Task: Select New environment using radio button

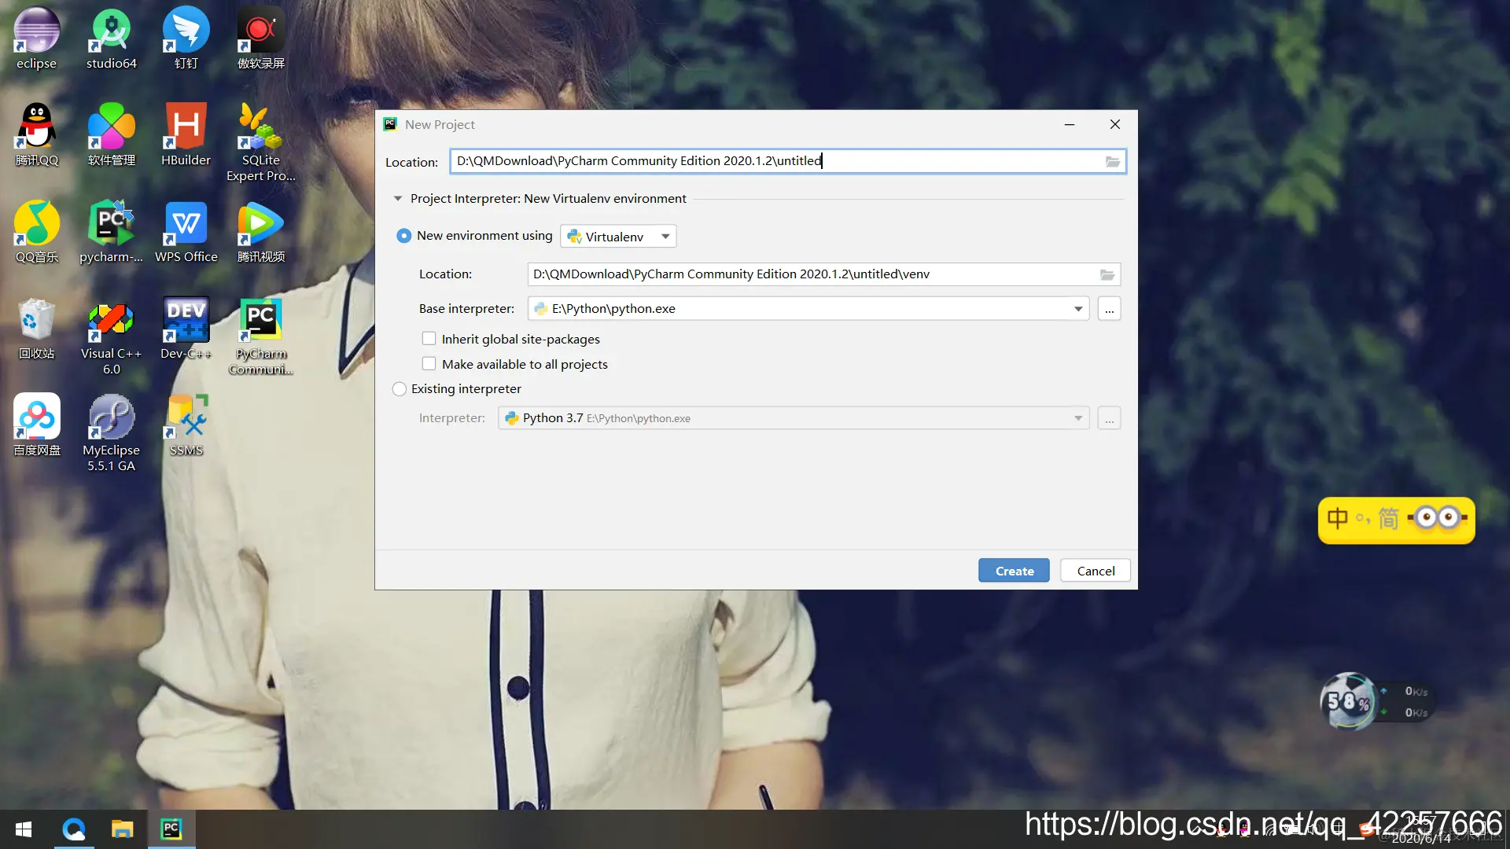Action: pyautogui.click(x=403, y=236)
